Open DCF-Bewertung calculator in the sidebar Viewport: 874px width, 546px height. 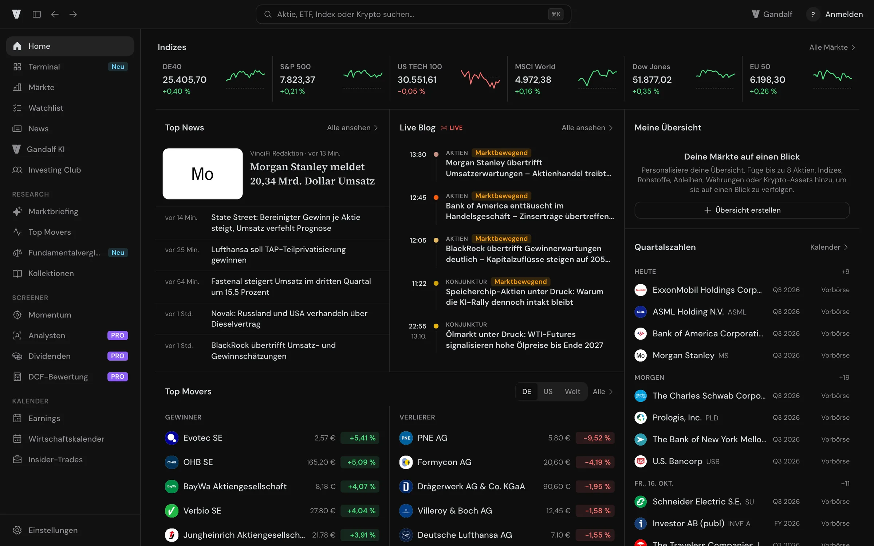(70, 377)
